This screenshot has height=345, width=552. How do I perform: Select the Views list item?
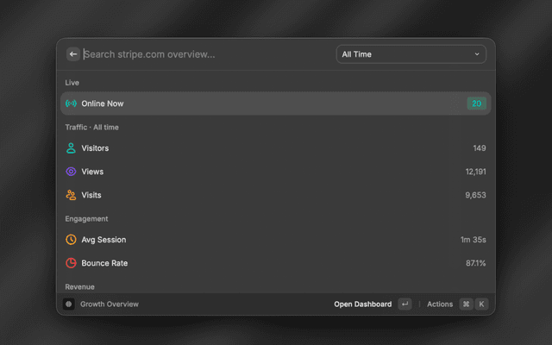pyautogui.click(x=276, y=172)
